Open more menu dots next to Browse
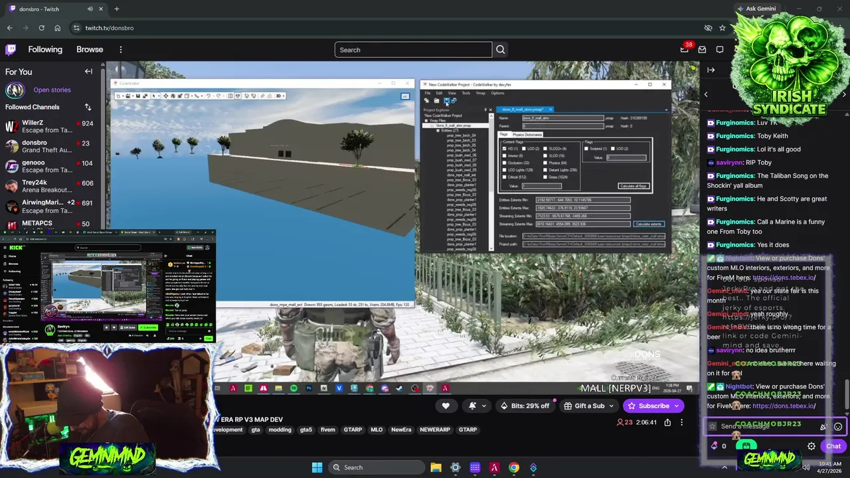The image size is (850, 478). [x=121, y=50]
